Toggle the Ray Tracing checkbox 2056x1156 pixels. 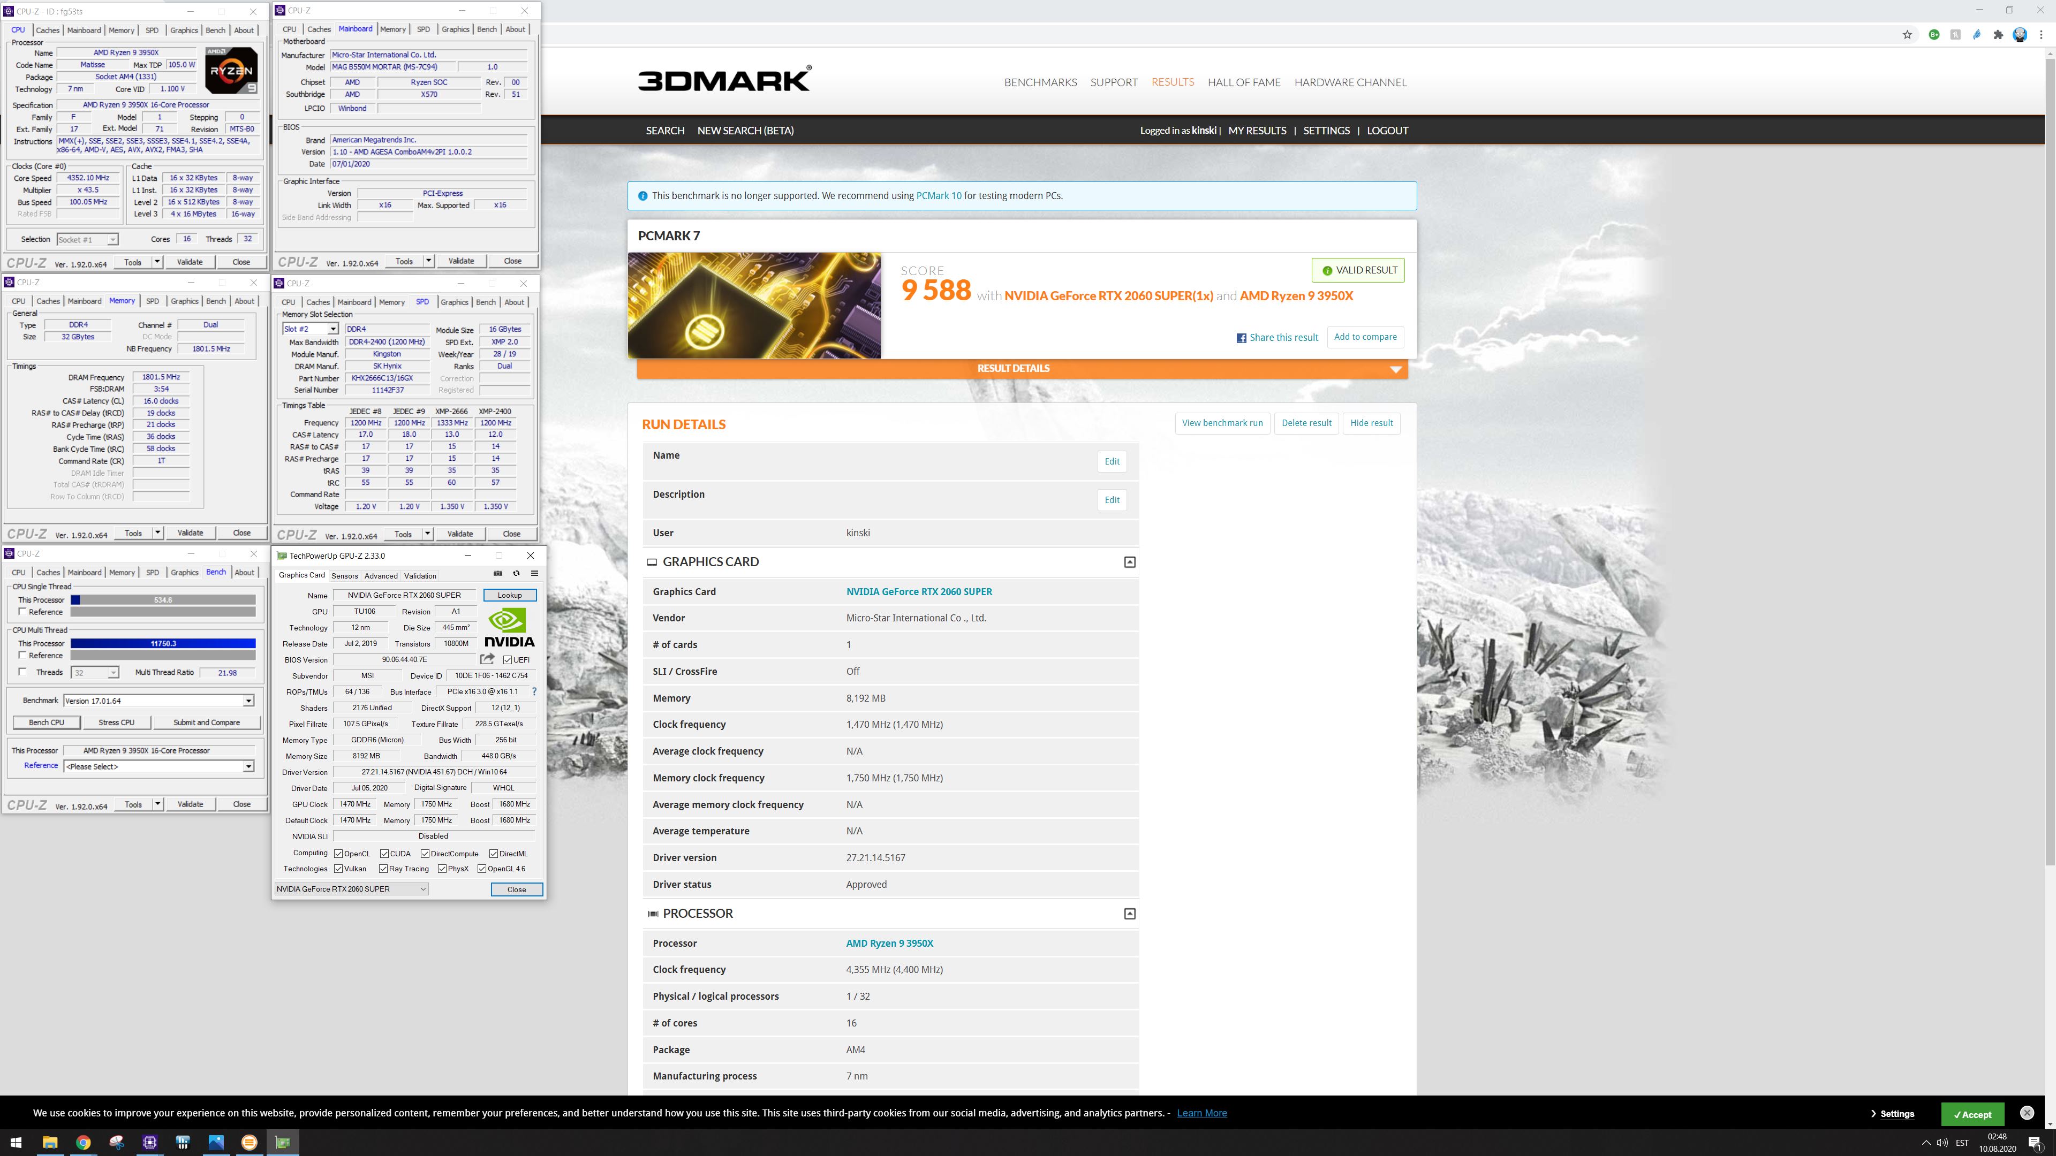[x=384, y=869]
